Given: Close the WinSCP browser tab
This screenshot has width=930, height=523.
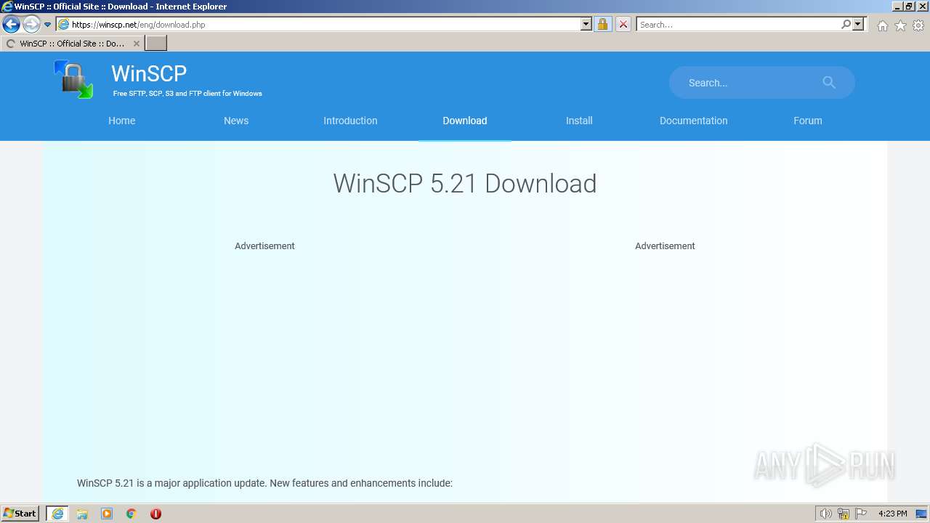Looking at the screenshot, I should [136, 44].
